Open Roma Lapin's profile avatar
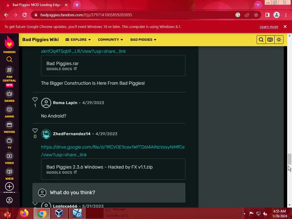Image resolution: width=292 pixels, height=219 pixels. pyautogui.click(x=46, y=103)
